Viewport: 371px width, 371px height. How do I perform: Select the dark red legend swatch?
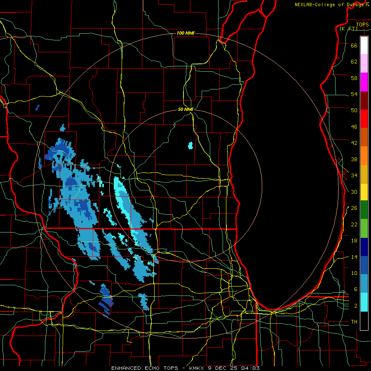pyautogui.click(x=364, y=101)
